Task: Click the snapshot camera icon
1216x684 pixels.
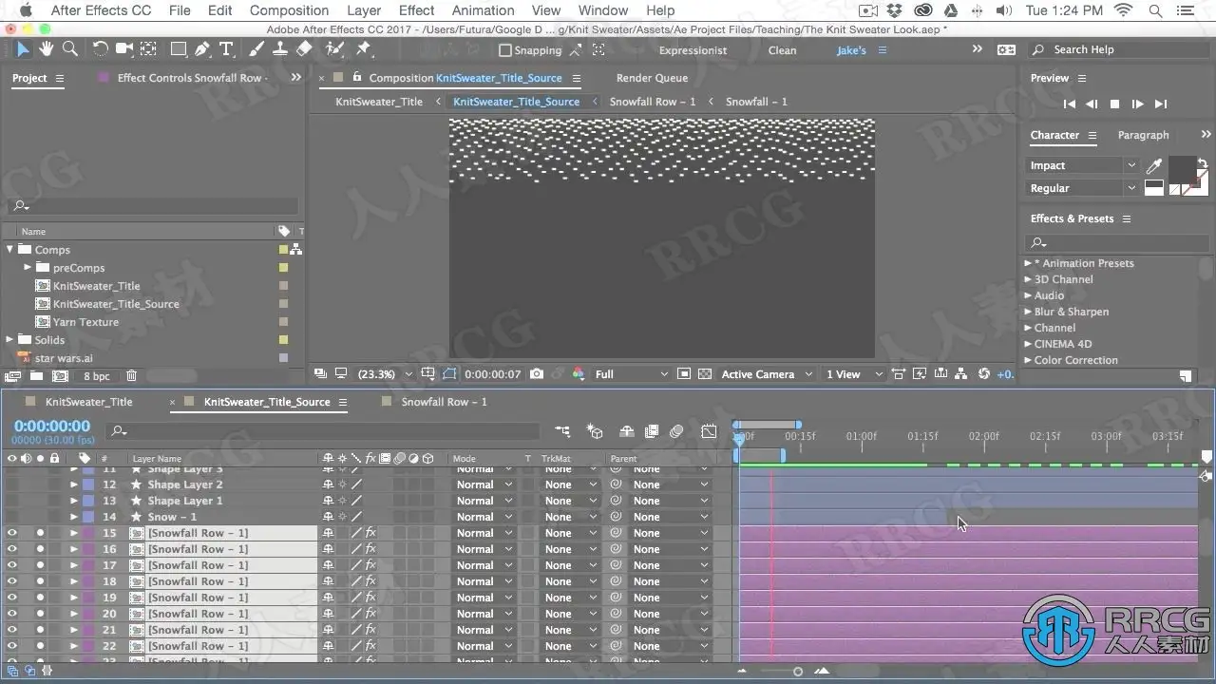Action: (537, 374)
